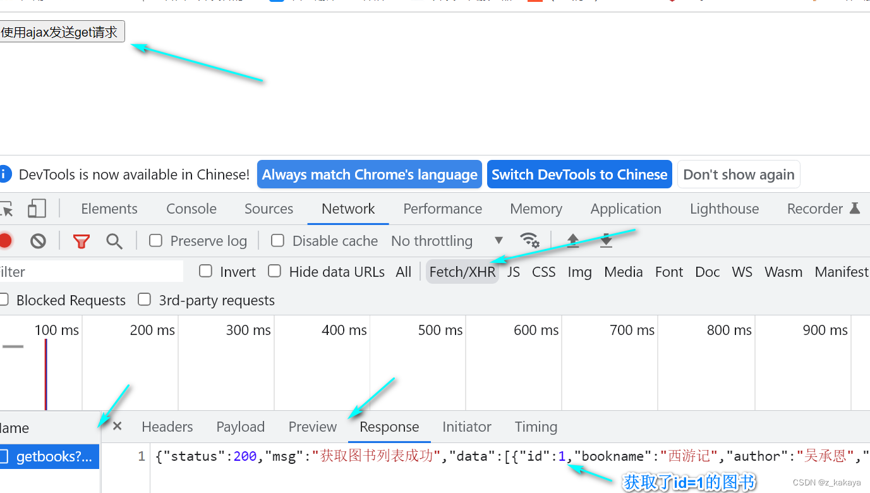This screenshot has width=870, height=493.
Task: Click Don't show again button
Action: (739, 174)
